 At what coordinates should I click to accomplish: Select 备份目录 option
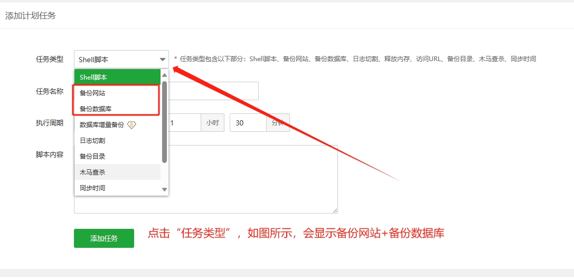pyautogui.click(x=117, y=157)
